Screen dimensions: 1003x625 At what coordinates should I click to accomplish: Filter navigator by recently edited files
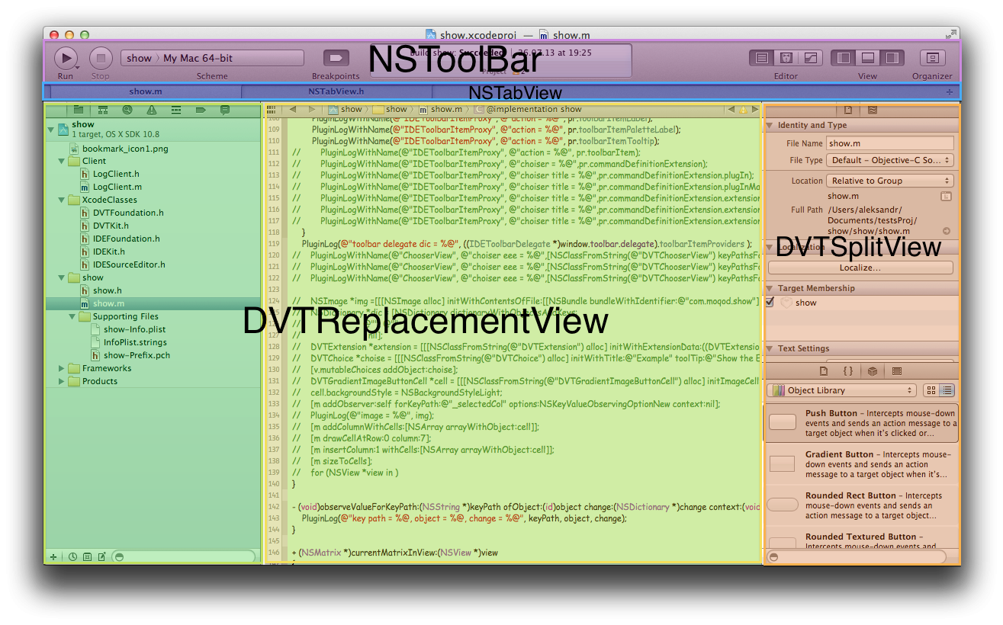pos(72,557)
